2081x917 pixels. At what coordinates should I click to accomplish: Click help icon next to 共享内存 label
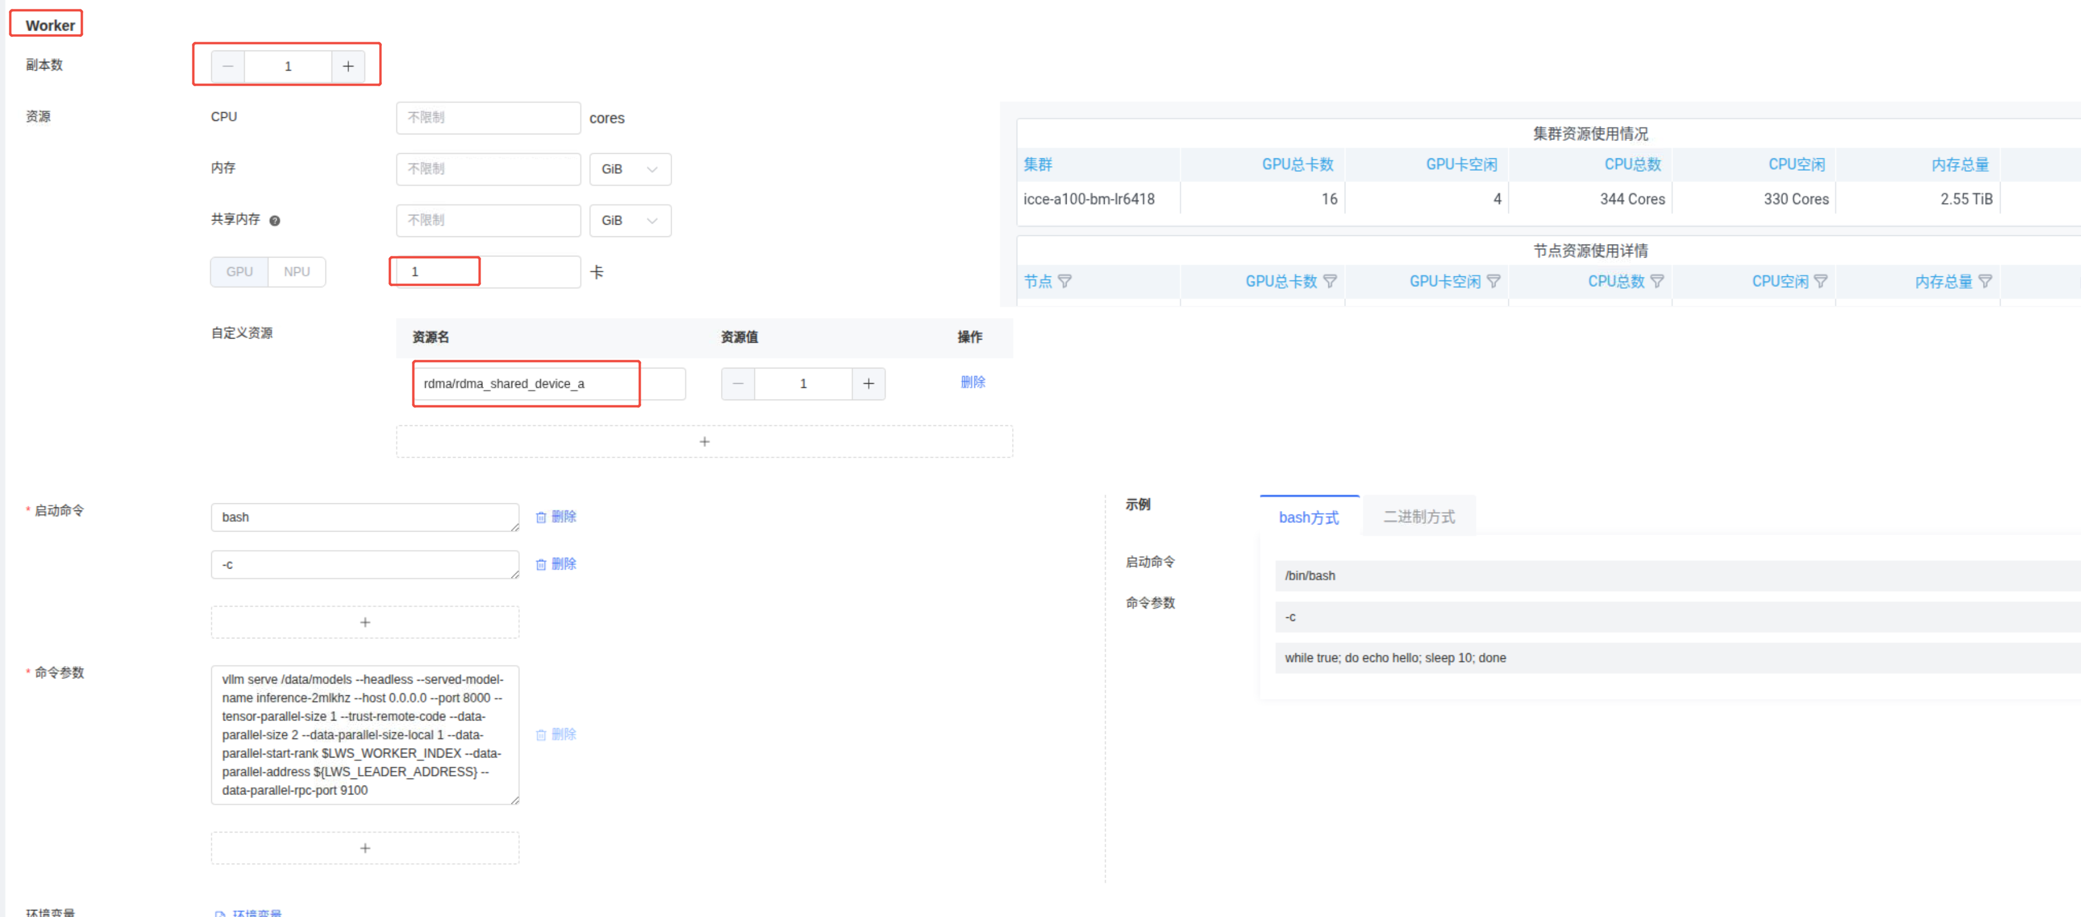tap(275, 221)
